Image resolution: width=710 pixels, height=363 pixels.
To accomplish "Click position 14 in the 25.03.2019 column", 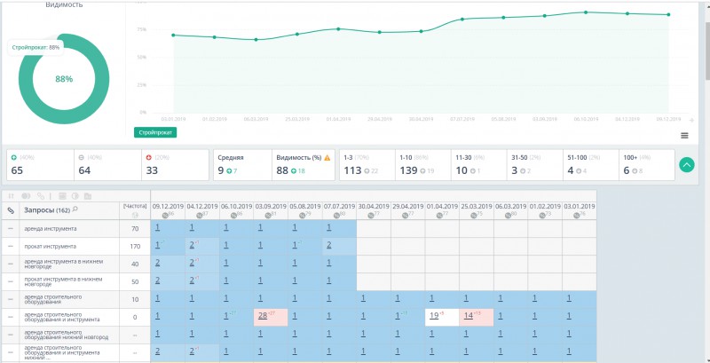I will point(469,316).
